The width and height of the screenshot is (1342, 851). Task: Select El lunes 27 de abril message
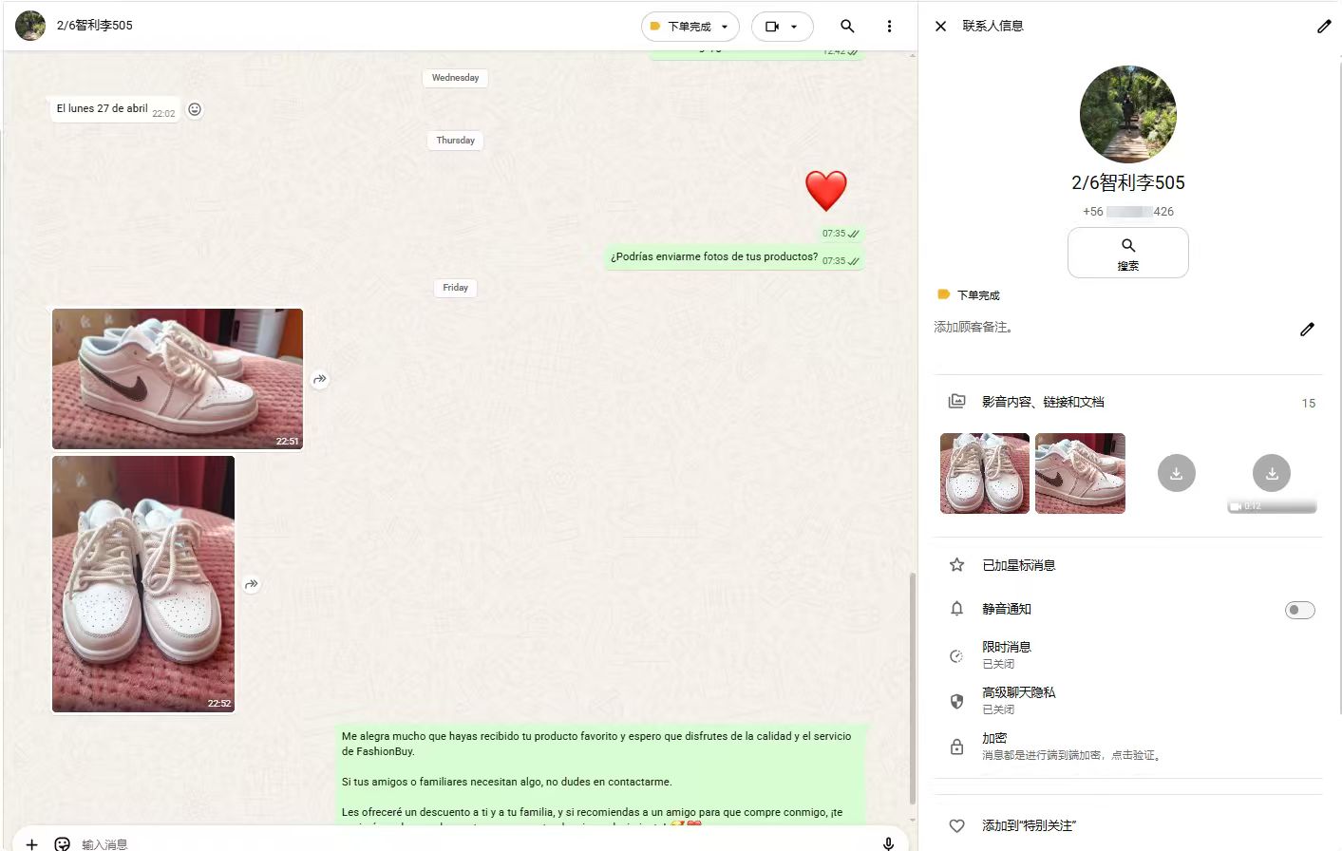(x=114, y=109)
